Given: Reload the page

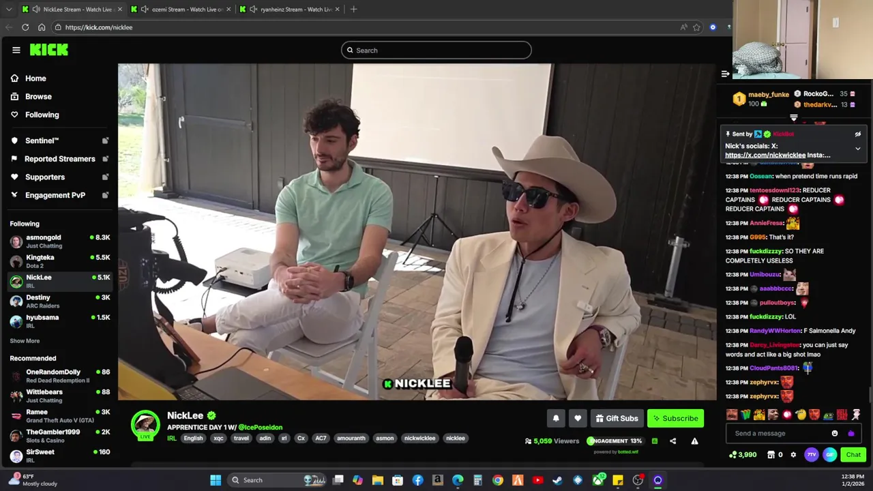Looking at the screenshot, I should coord(25,27).
